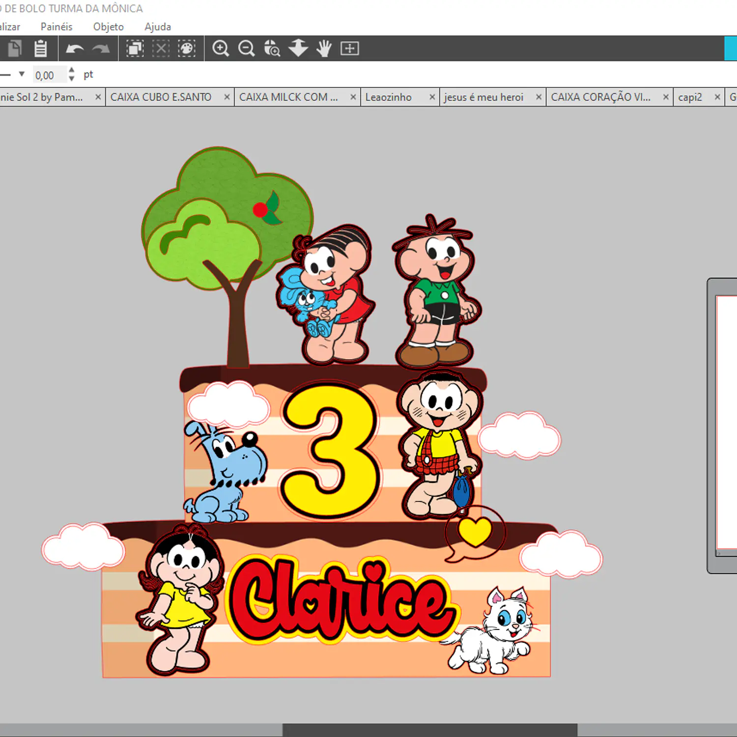Zoom out with the minus magnifier
Screen dimensions: 737x737
click(x=246, y=48)
